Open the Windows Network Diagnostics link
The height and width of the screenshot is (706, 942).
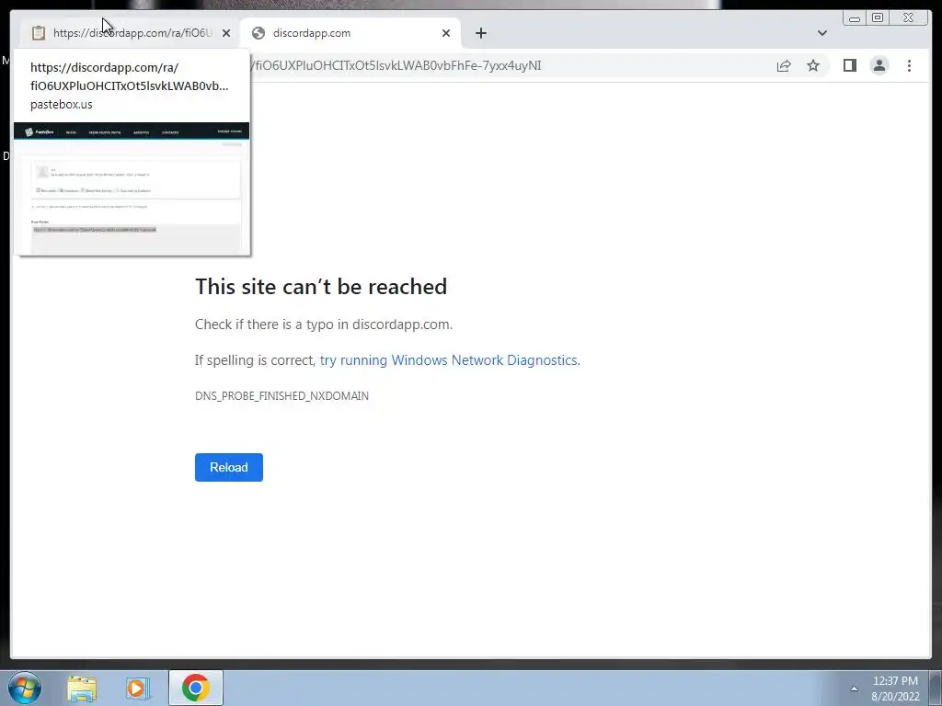pos(449,360)
